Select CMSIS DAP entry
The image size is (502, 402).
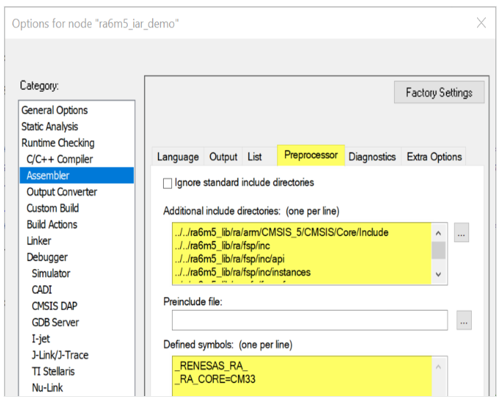[x=54, y=306]
